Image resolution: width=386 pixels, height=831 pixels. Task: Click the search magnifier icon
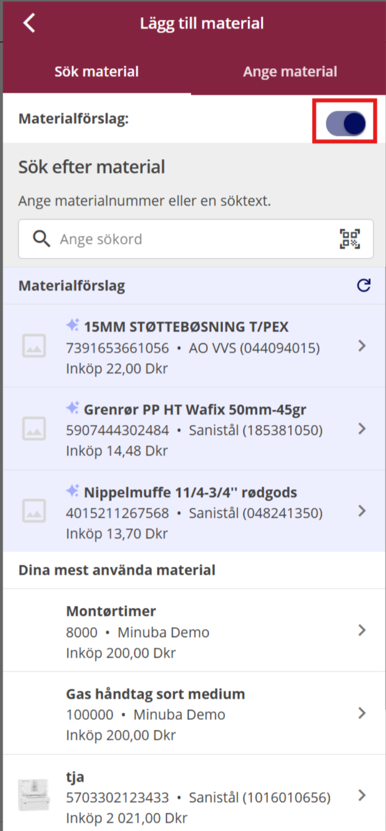click(41, 239)
